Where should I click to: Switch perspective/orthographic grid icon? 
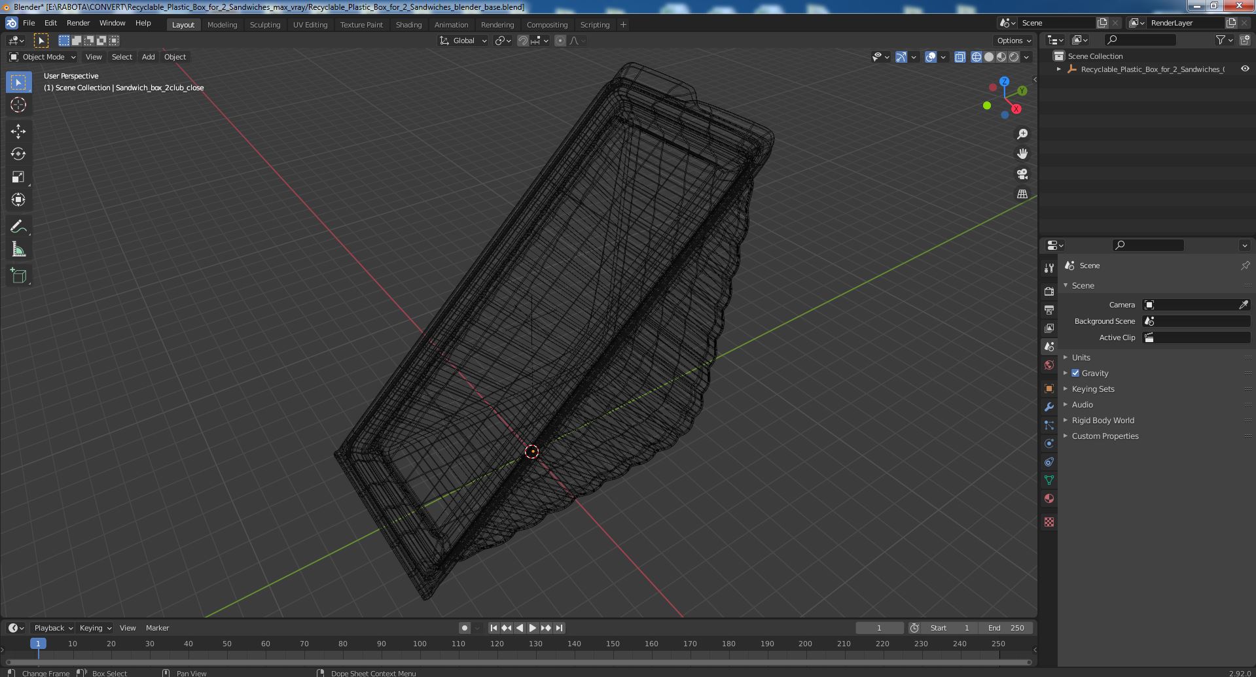click(x=1022, y=194)
